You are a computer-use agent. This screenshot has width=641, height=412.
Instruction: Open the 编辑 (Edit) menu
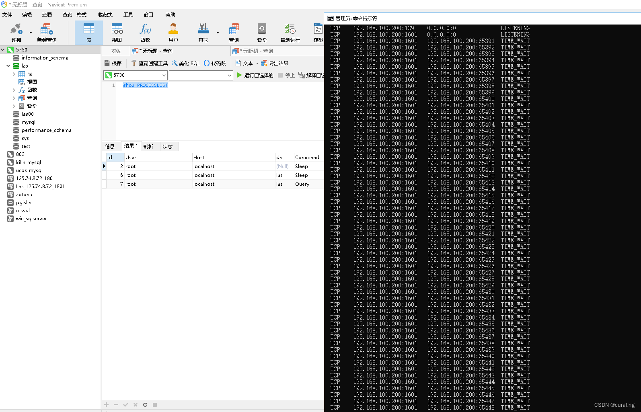tap(27, 15)
